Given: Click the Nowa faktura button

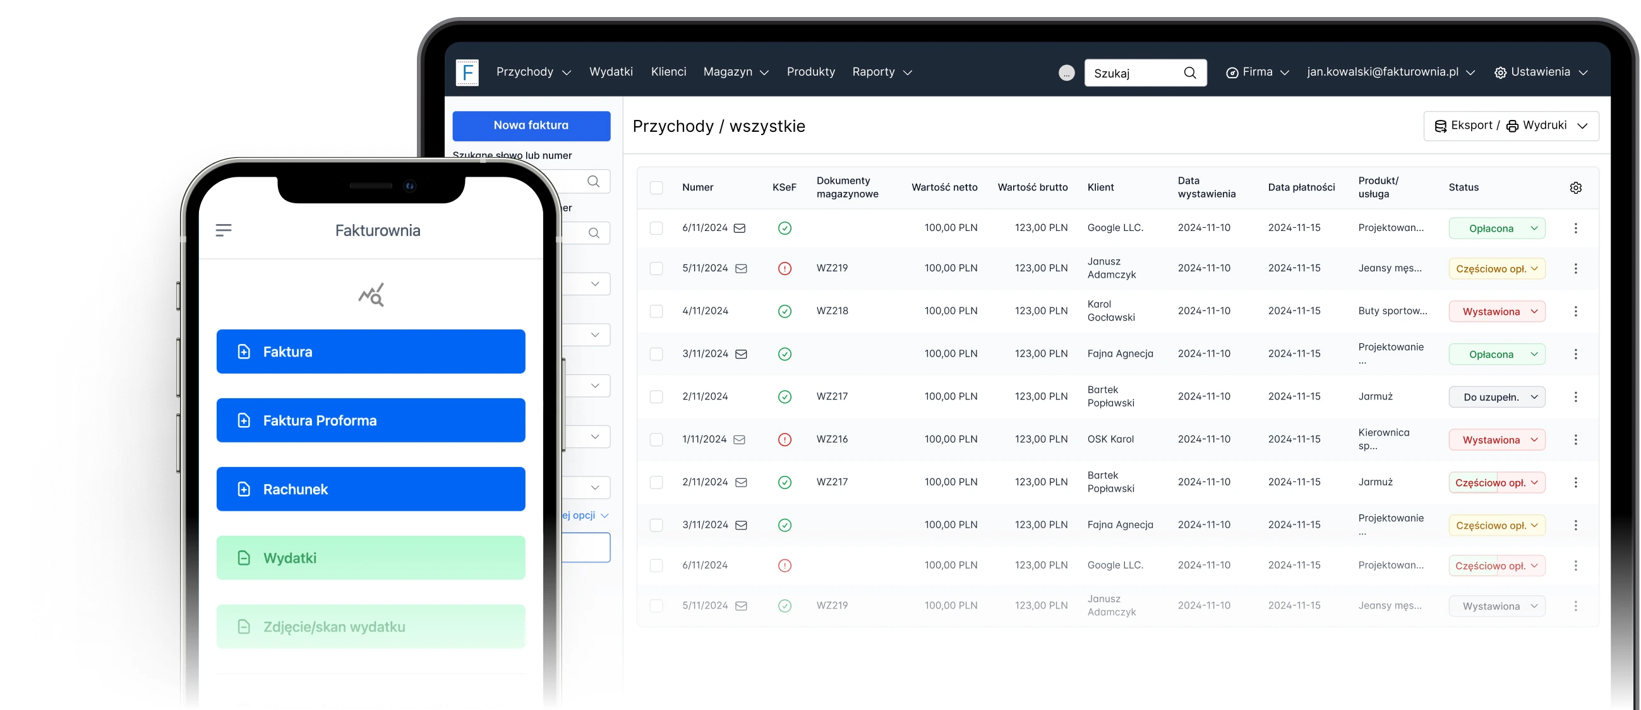Looking at the screenshot, I should pyautogui.click(x=531, y=126).
